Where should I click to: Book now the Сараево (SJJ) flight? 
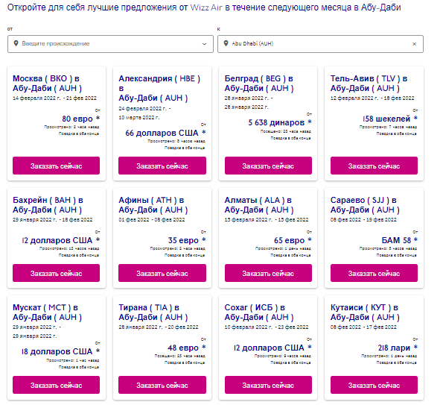click(x=374, y=273)
